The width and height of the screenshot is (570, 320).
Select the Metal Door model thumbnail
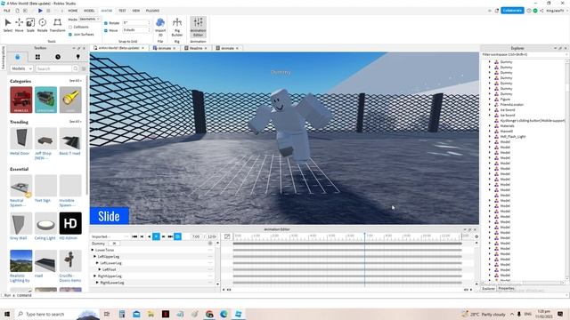[x=21, y=139]
